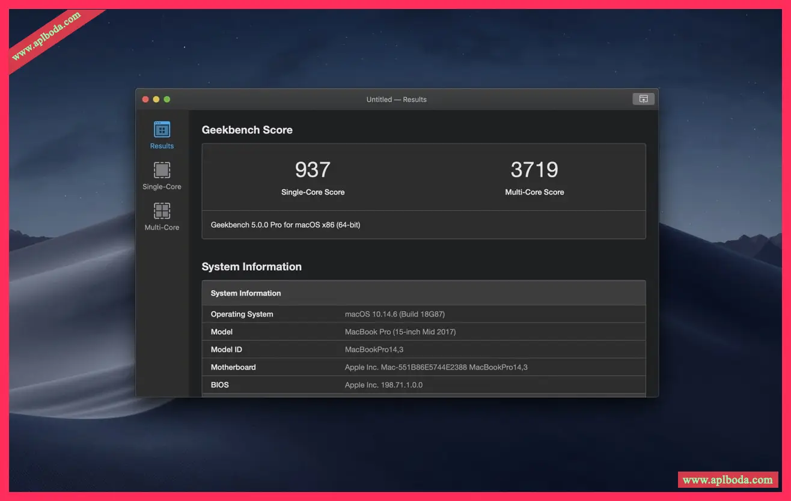
Task: Select the Motherboard row label
Action: point(233,367)
